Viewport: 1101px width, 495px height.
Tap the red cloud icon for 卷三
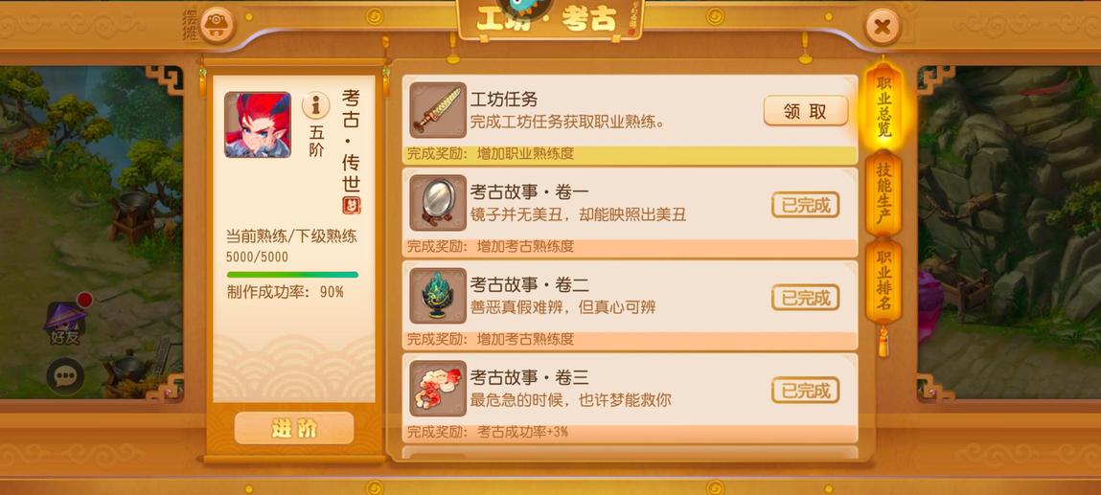tap(438, 389)
